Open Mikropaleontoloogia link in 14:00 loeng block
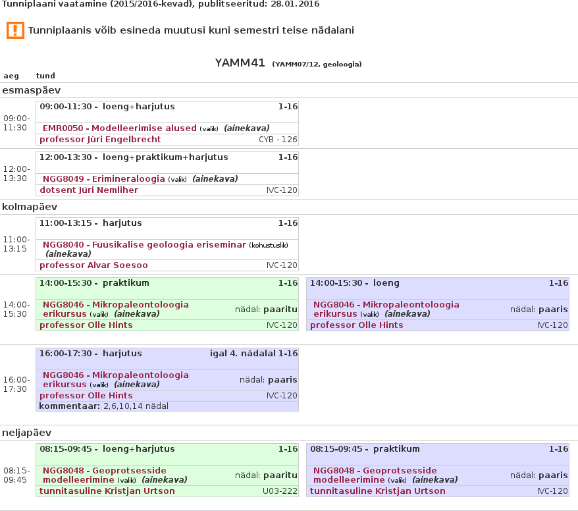 (x=386, y=305)
